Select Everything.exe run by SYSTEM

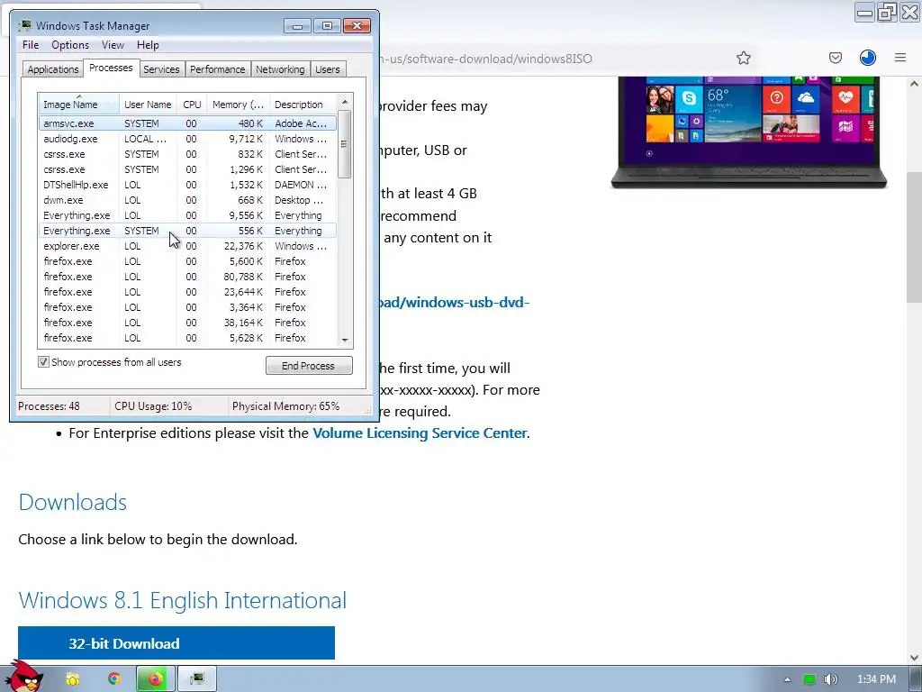point(187,231)
